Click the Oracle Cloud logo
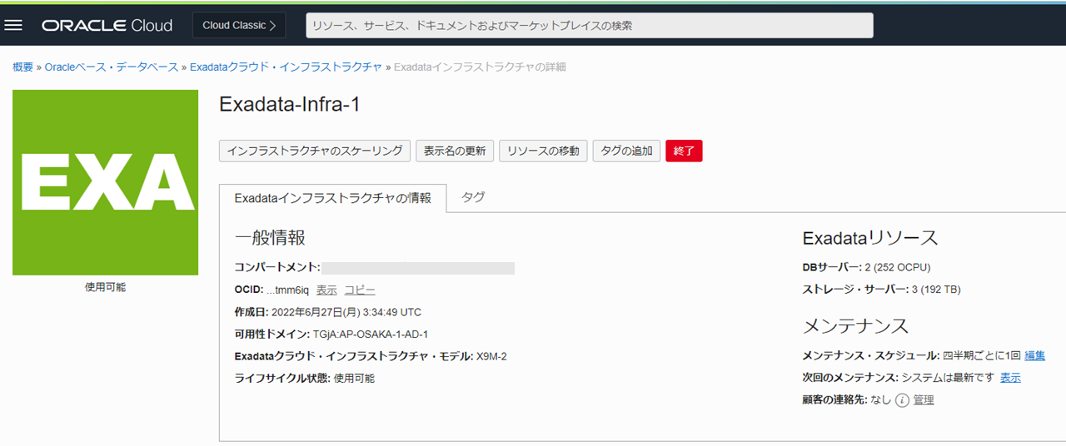 point(107,25)
